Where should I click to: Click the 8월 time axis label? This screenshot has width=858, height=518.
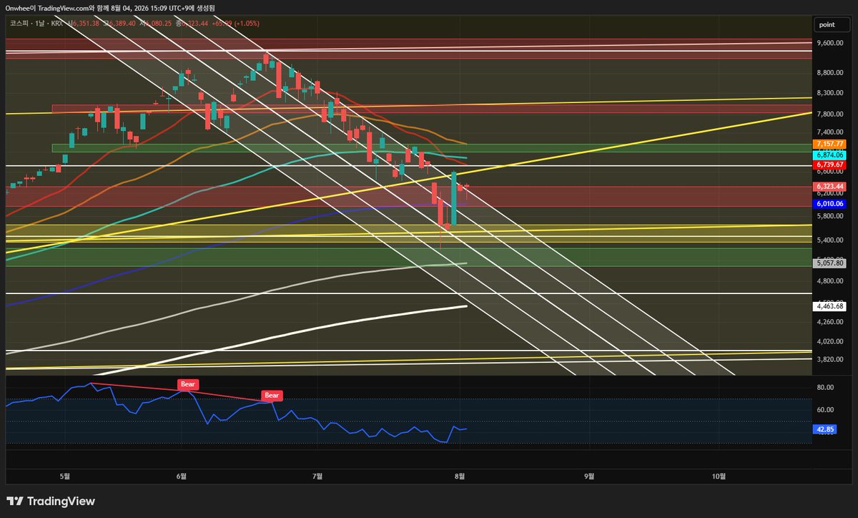click(x=460, y=475)
